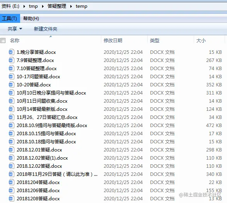227x203 pixels.
Task: Open the 工具(T) menu
Action: [10, 19]
